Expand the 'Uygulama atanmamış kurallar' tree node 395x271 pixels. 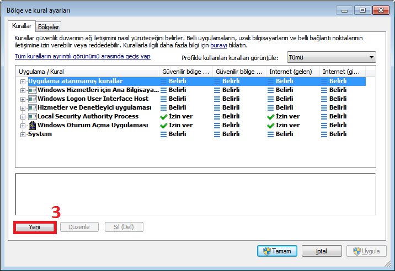23,82
